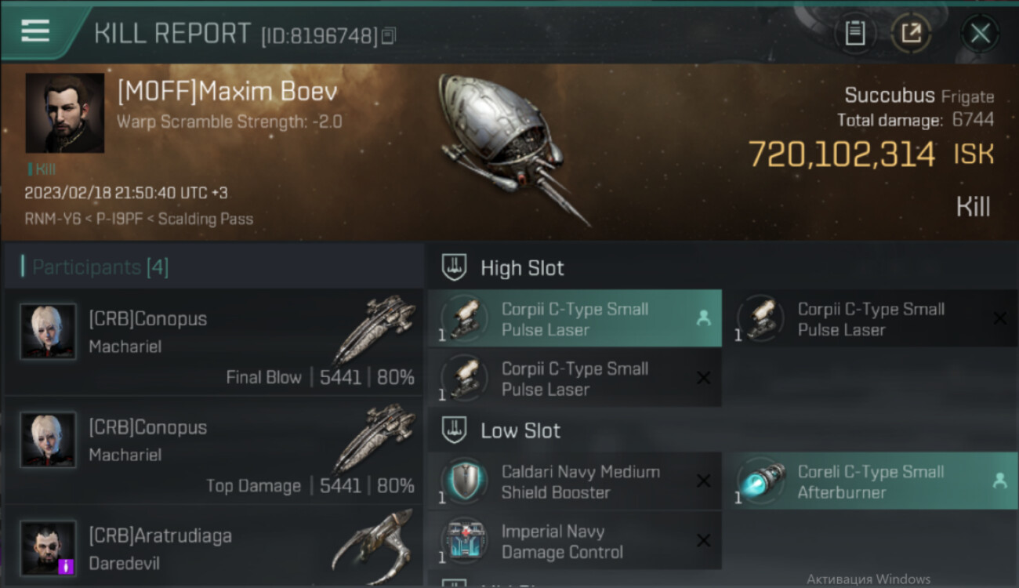The width and height of the screenshot is (1019, 588).
Task: Click the person icon on the Afterburner row
Action: pyautogui.click(x=999, y=481)
